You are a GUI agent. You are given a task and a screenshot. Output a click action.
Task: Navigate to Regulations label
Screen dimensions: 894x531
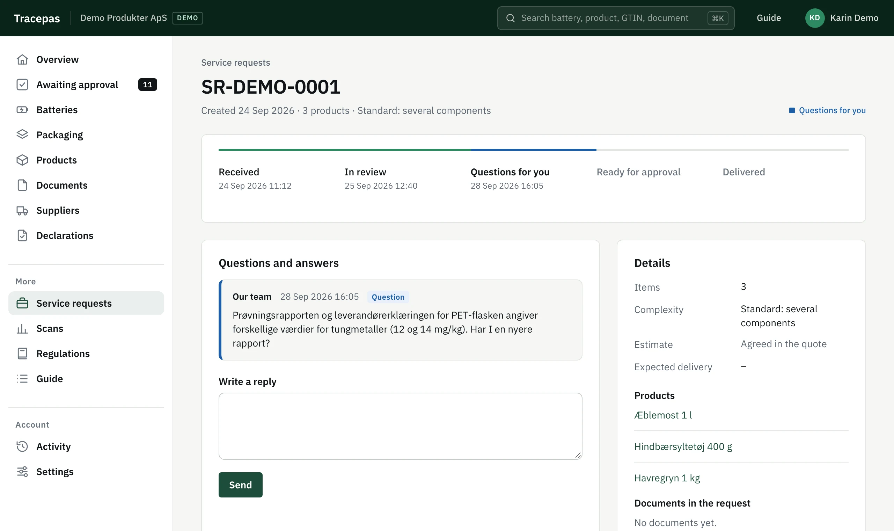(x=63, y=354)
